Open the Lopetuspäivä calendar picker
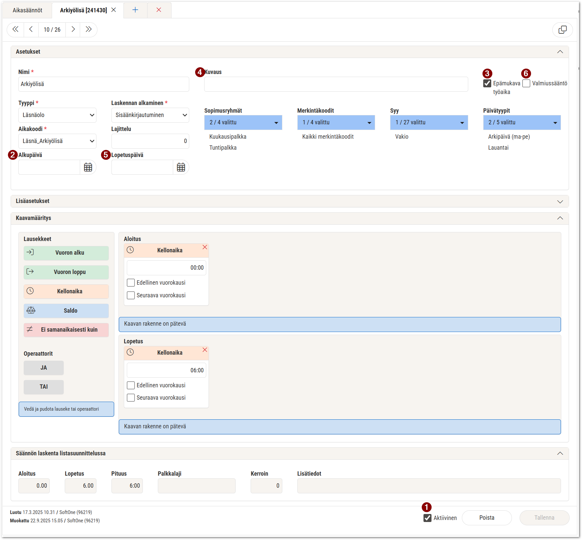The width and height of the screenshot is (582, 540). (x=181, y=167)
